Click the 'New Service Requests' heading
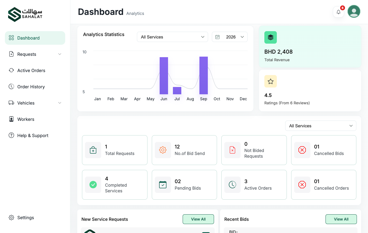368x233 pixels. [105, 219]
